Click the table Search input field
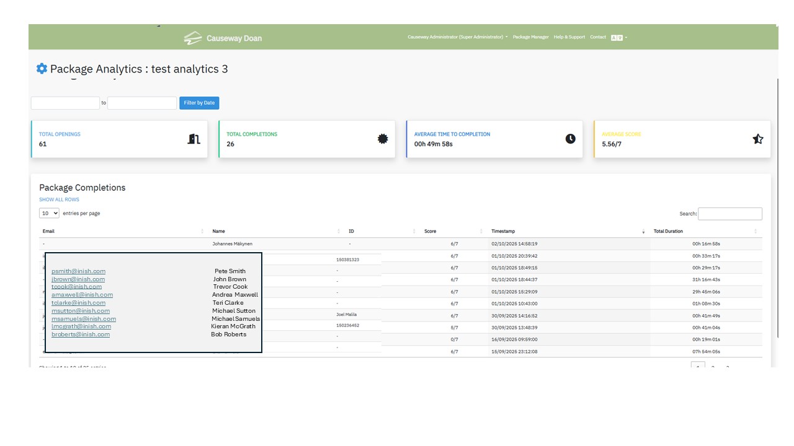 click(x=729, y=214)
